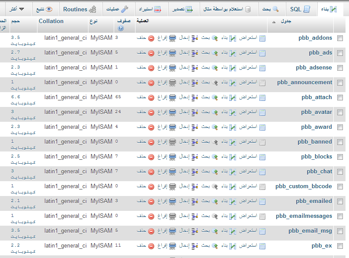
Task: Open the pbb_announcement table link
Action: pos(305,83)
